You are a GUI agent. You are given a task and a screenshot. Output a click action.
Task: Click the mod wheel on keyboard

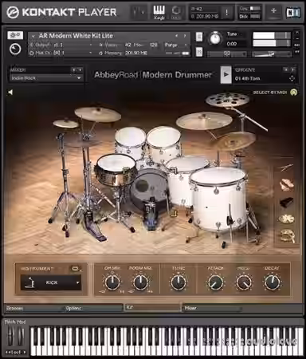21,337
